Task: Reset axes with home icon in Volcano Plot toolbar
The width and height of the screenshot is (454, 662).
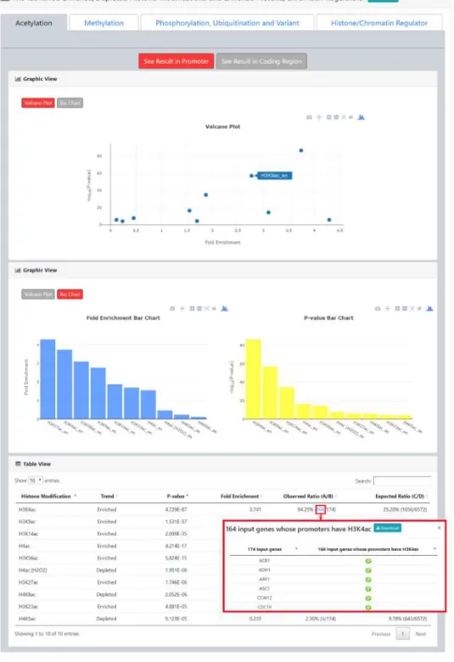Action: (350, 117)
